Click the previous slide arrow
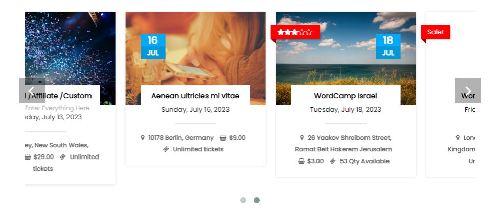Image resolution: width=502 pixels, height=211 pixels. point(32,91)
